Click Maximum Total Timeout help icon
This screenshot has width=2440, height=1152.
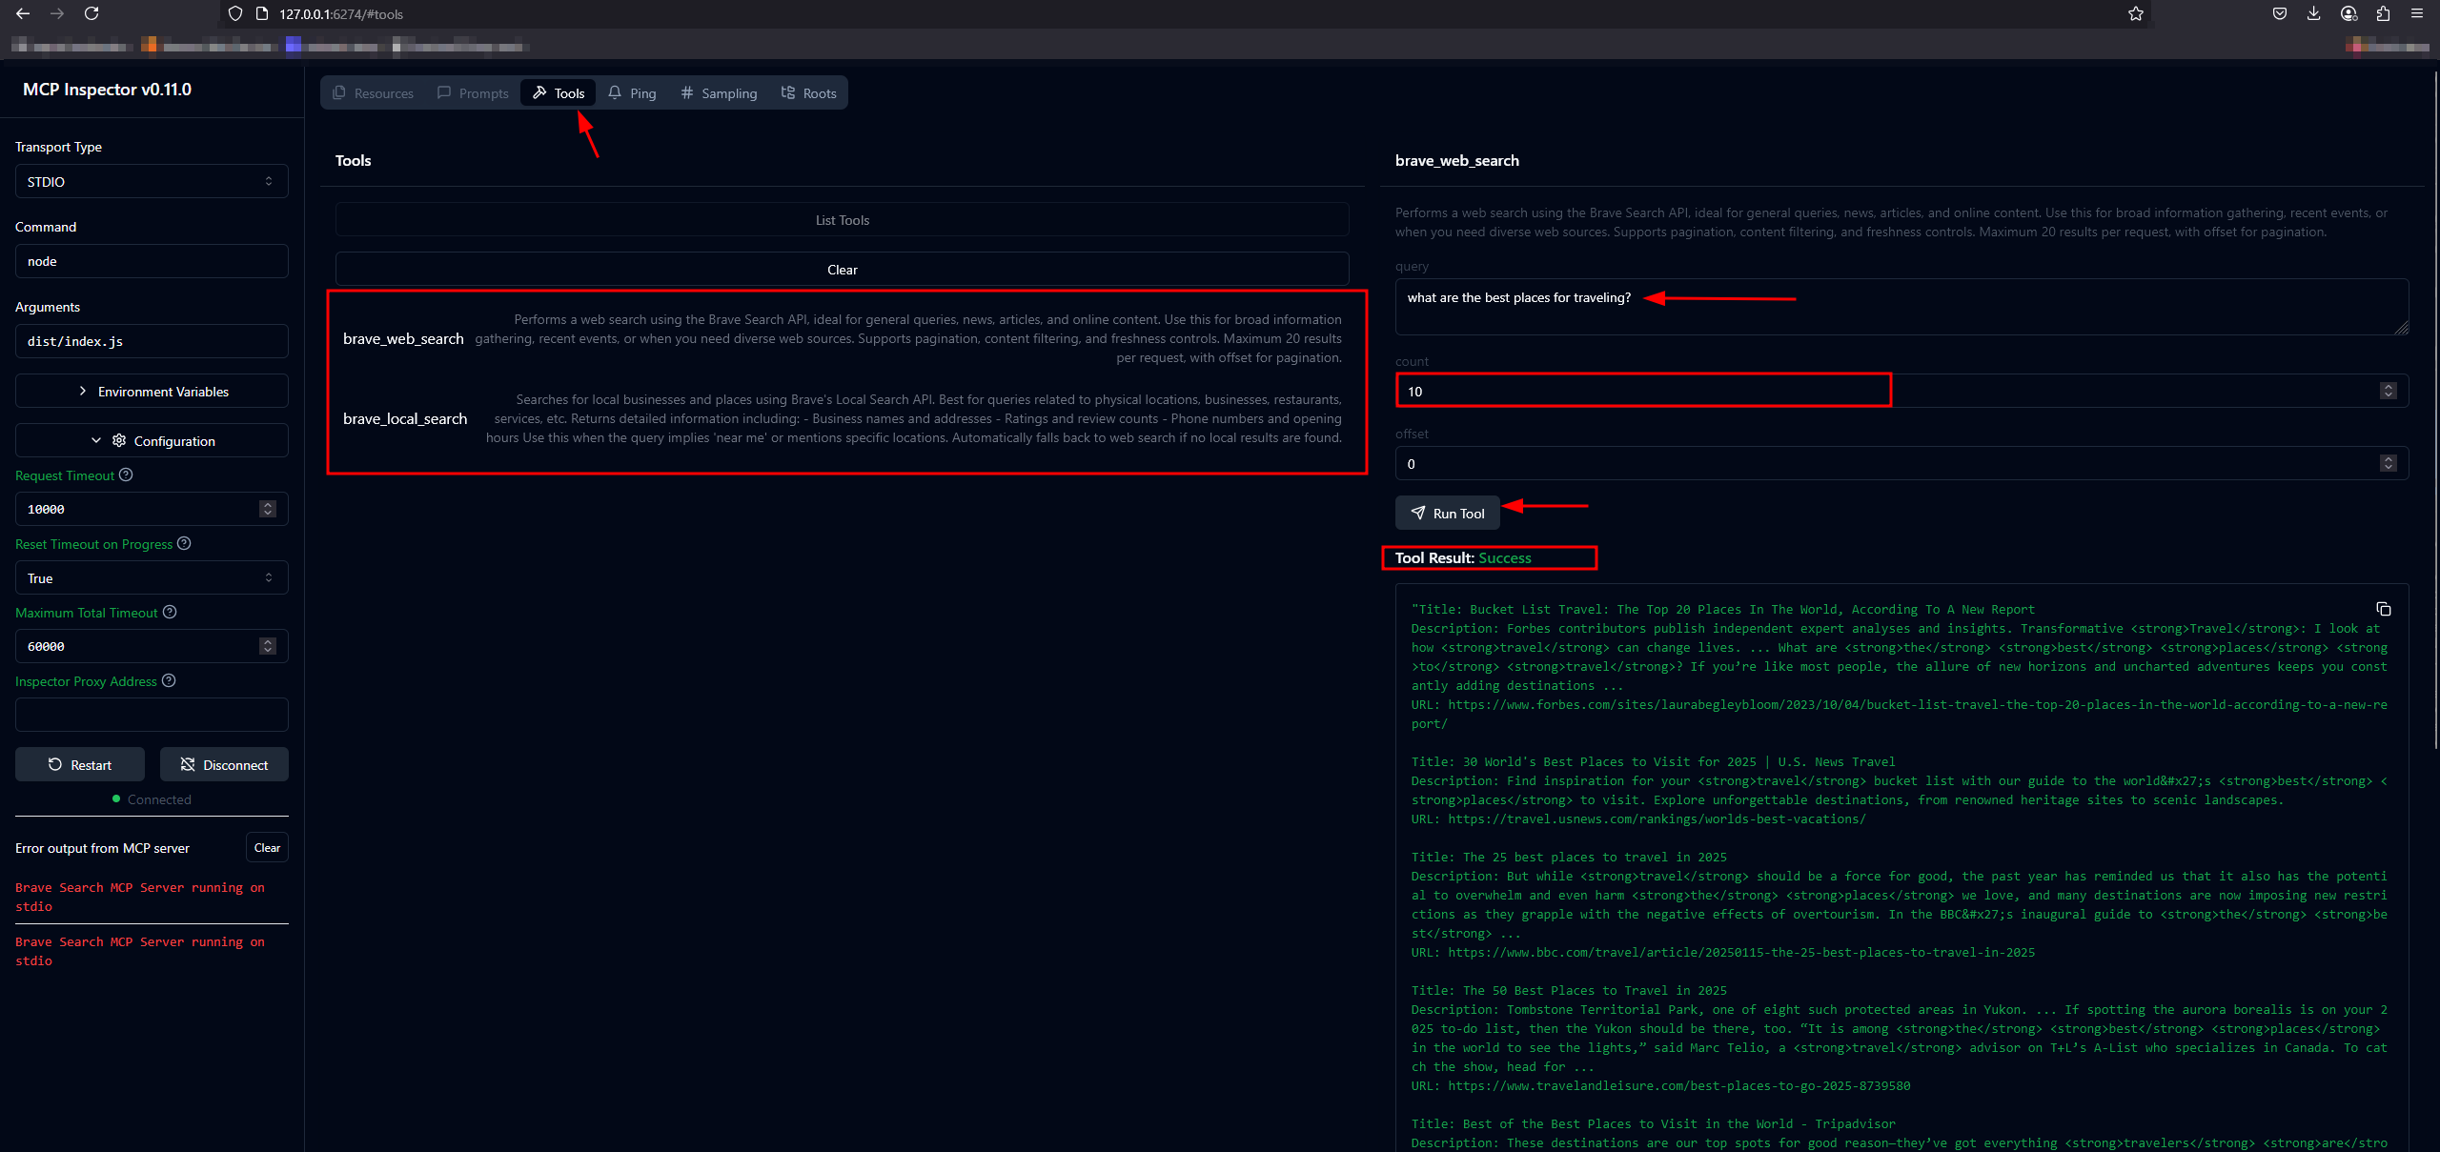click(x=170, y=612)
